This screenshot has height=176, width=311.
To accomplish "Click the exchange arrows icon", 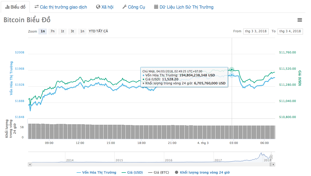I will coord(36,7).
